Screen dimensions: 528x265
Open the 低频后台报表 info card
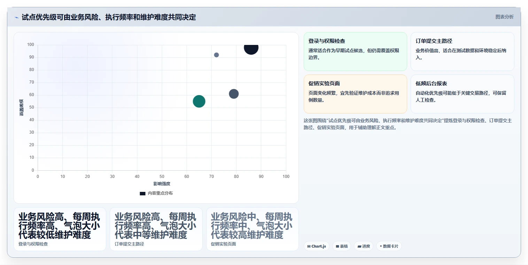462,94
